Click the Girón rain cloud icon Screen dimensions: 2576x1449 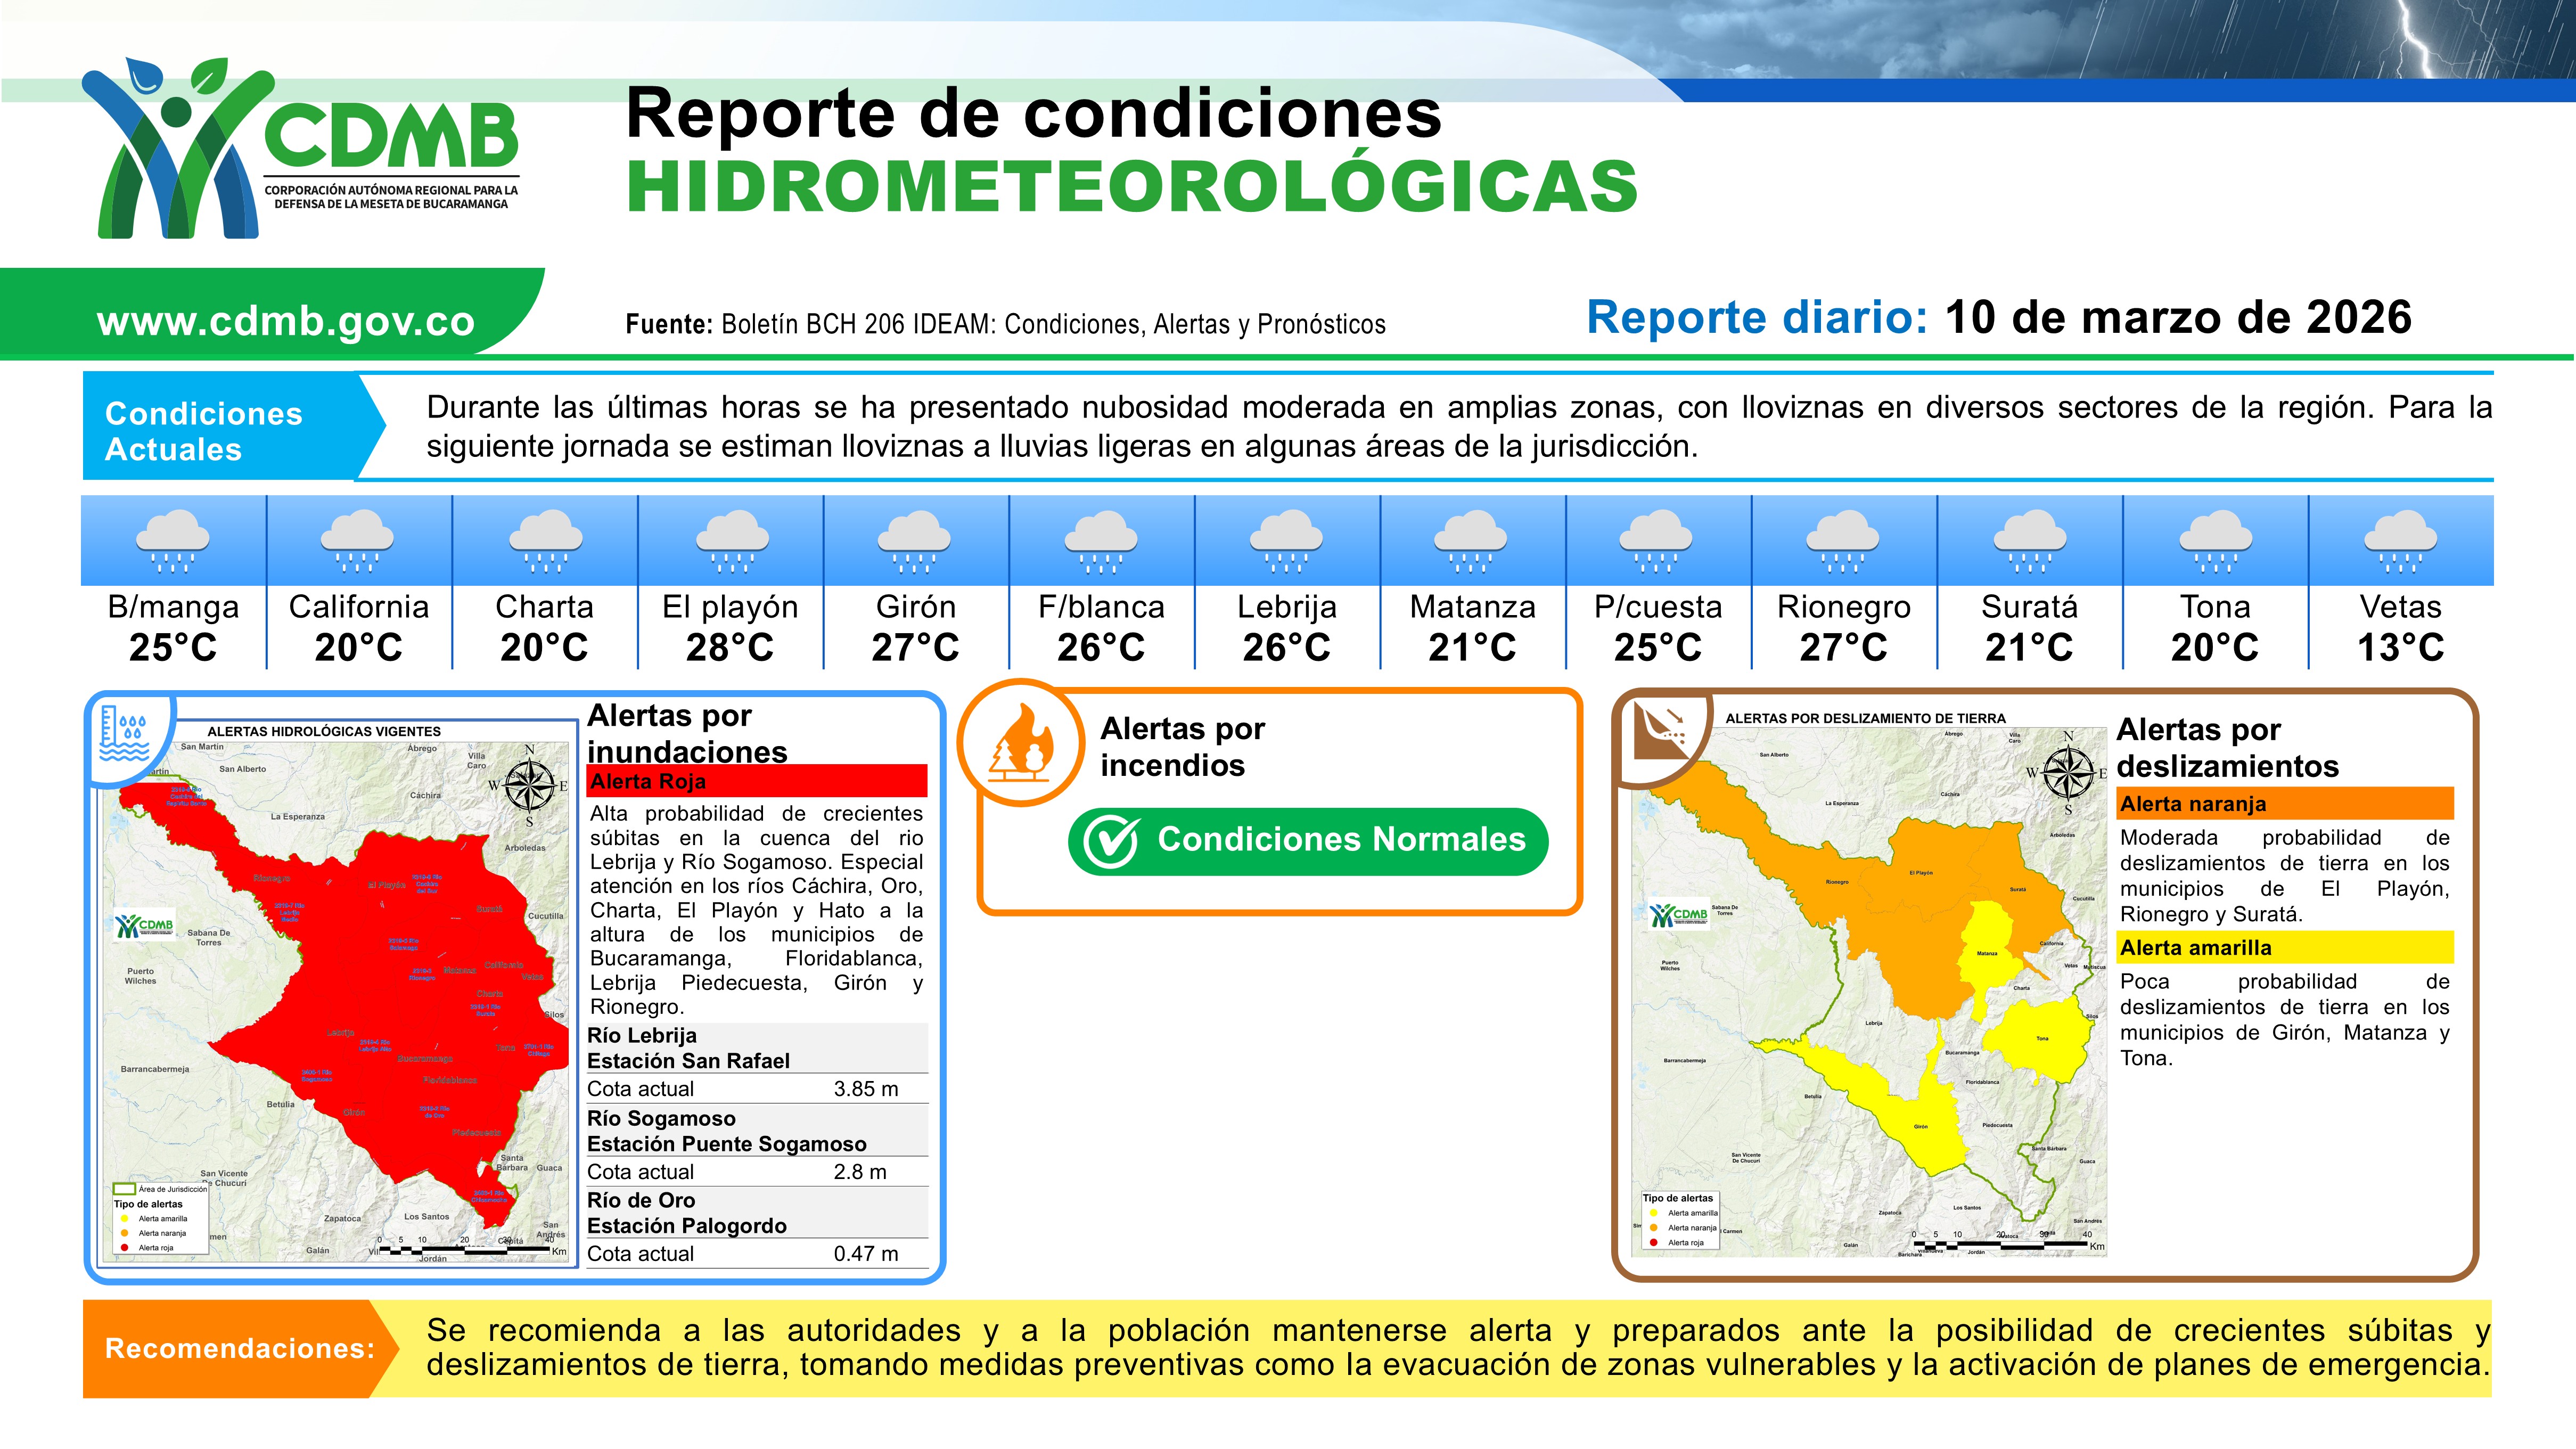click(915, 541)
